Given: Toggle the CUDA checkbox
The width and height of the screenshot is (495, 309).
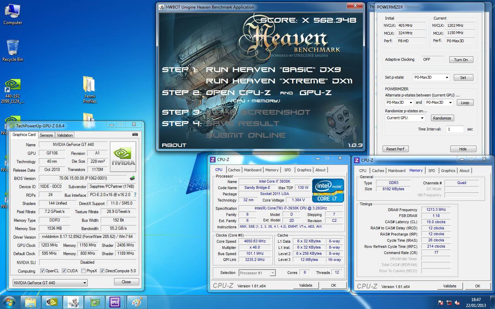Looking at the screenshot, I should coord(64,271).
